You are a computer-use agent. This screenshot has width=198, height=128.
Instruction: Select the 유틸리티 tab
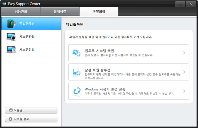click(99, 12)
